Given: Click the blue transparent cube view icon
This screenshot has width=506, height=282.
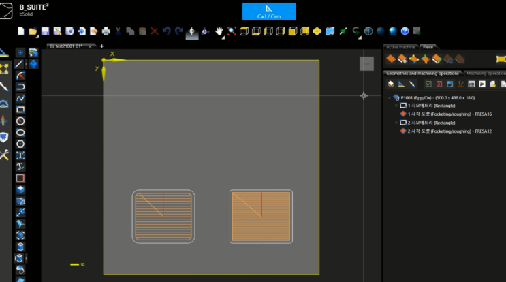Looking at the screenshot, I should click(x=330, y=31).
